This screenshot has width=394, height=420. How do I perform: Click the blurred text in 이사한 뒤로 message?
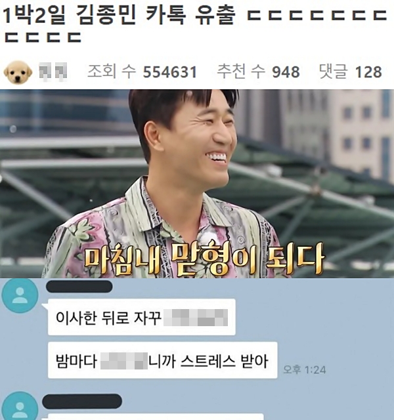tap(196, 317)
